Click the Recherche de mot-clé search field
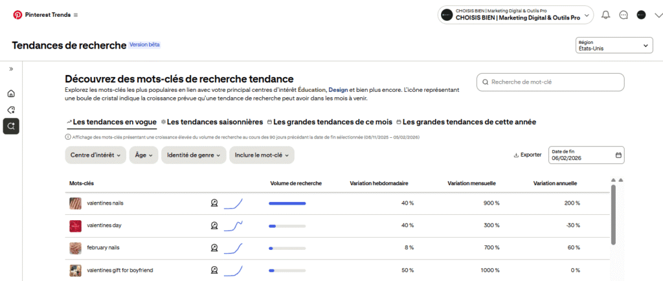Image resolution: width=663 pixels, height=281 pixels. click(550, 82)
